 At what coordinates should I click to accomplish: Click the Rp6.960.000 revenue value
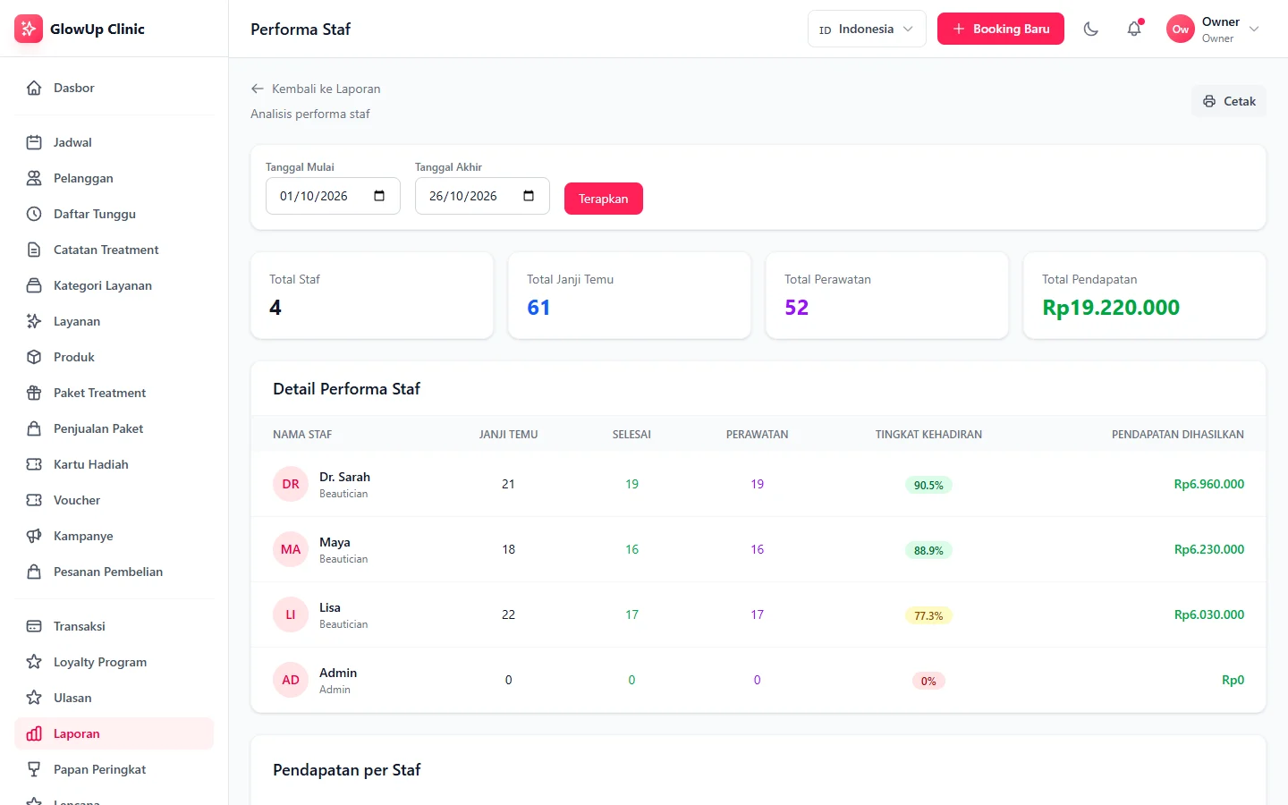coord(1209,484)
